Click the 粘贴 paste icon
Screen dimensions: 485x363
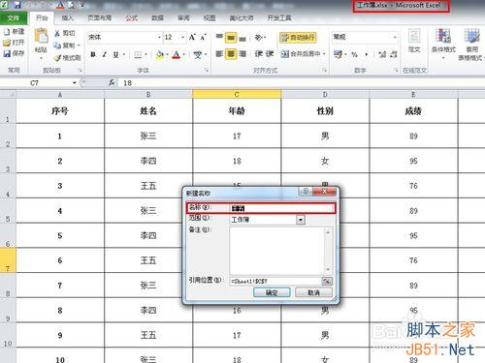coord(42,36)
